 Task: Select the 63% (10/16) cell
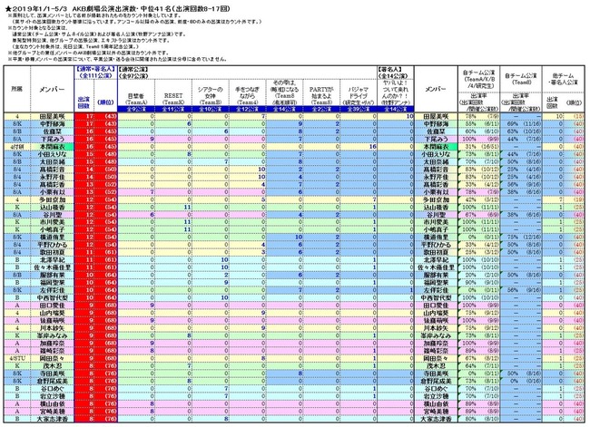coord(521,131)
